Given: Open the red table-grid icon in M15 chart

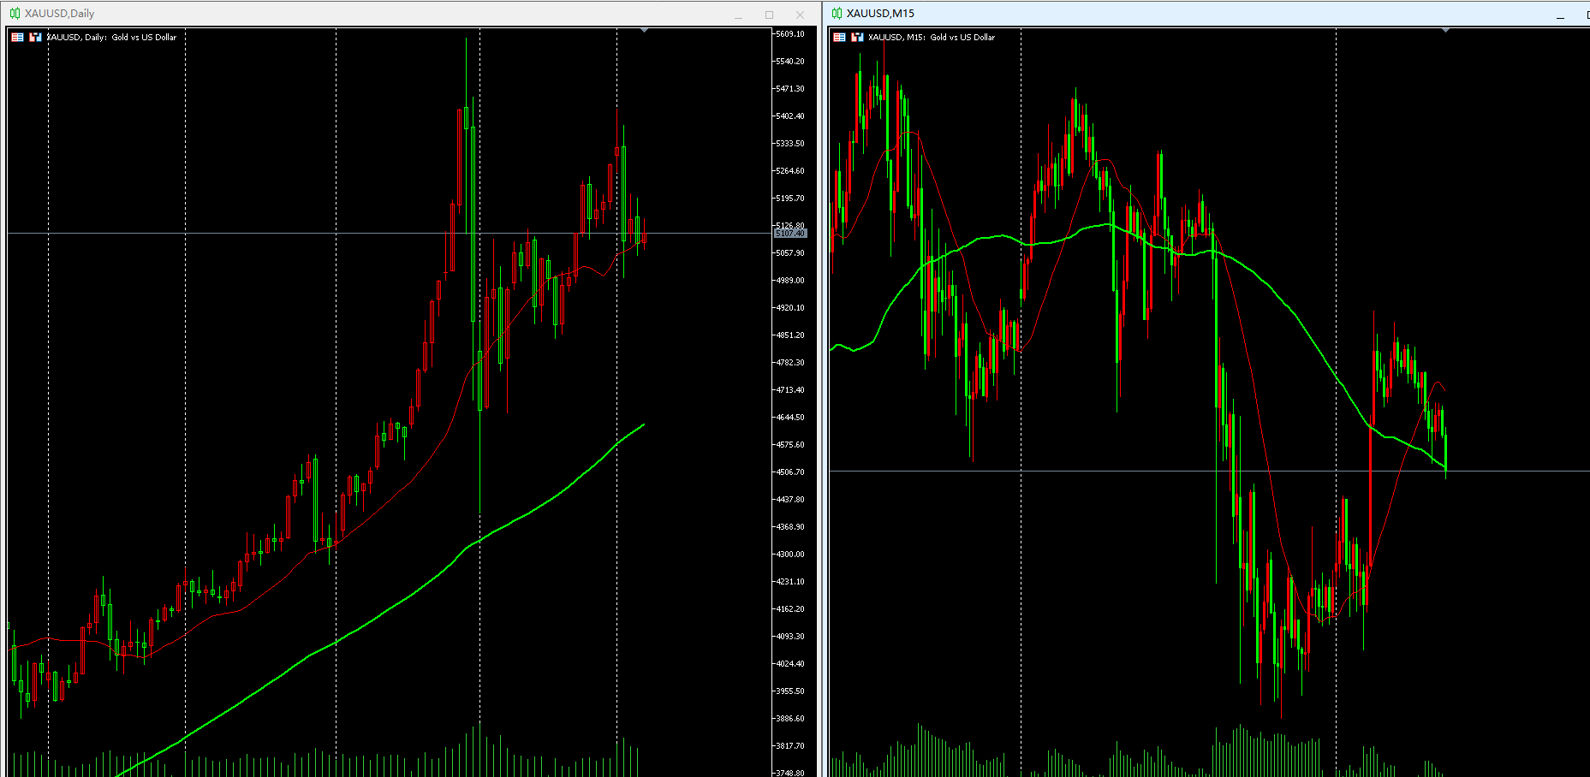Looking at the screenshot, I should point(839,37).
